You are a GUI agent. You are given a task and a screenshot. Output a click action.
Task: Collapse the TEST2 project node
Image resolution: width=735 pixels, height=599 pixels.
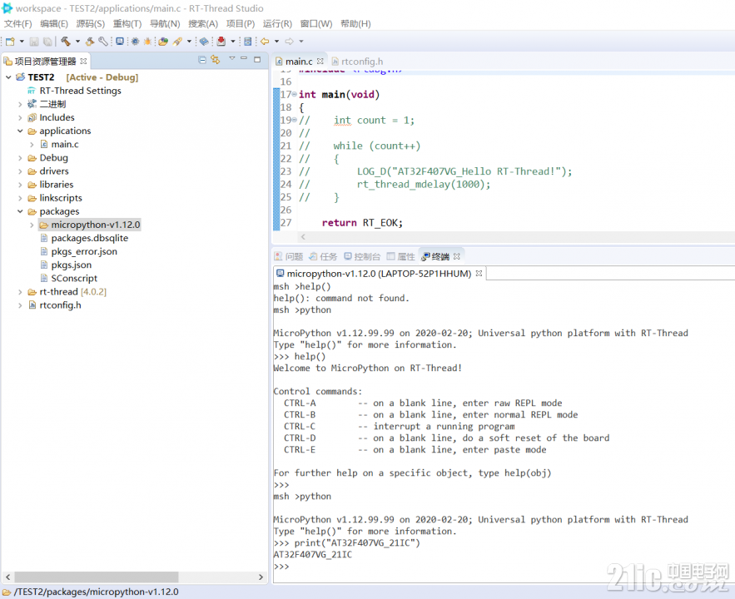(x=8, y=77)
